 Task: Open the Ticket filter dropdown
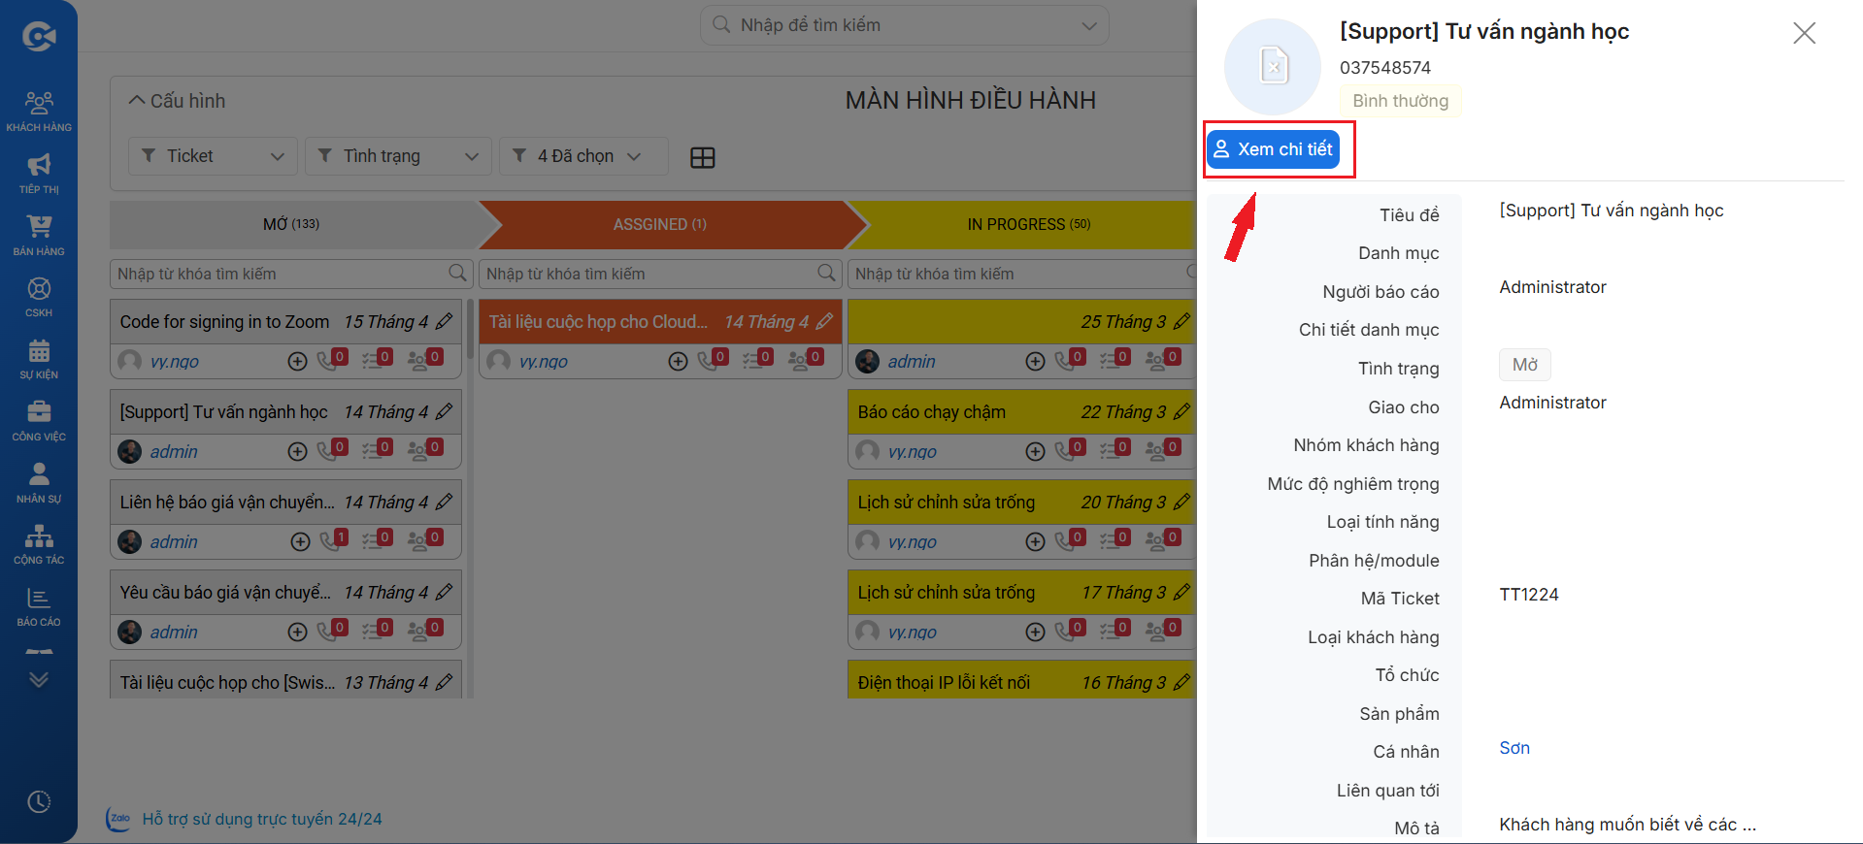click(x=213, y=156)
